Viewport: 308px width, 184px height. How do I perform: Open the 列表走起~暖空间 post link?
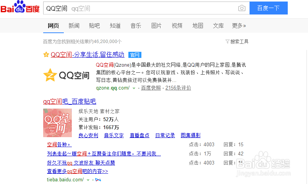[104, 154]
